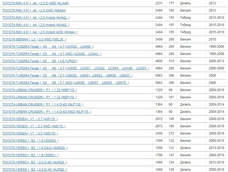Visit the TUNDRA Пикап 4.6 (UPK51) link
This screenshot has height=172, width=228.
(40, 61)
